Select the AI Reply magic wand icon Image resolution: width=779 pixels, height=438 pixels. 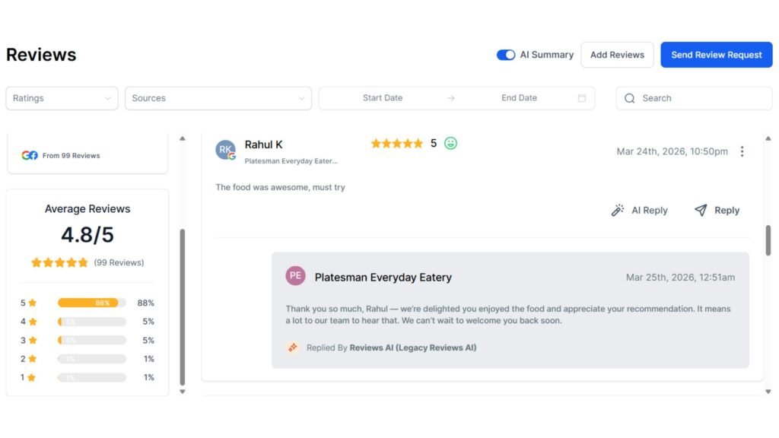click(x=618, y=210)
